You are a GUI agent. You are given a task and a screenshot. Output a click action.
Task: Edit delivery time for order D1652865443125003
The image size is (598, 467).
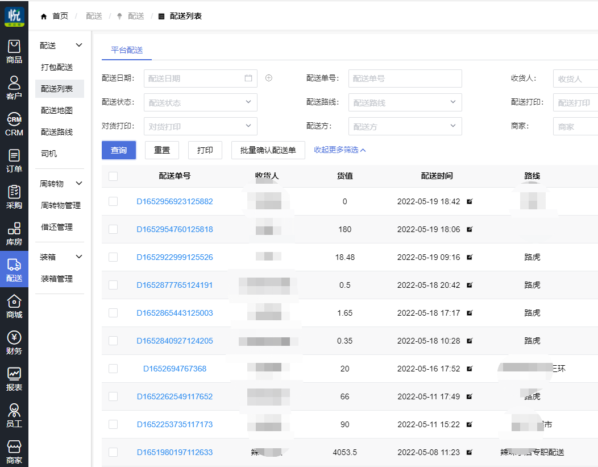click(x=470, y=313)
